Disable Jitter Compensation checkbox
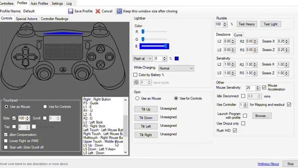 [6, 135]
